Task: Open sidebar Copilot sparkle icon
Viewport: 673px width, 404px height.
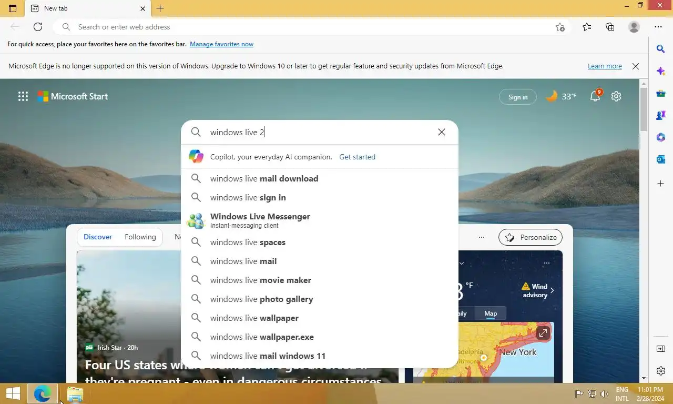Action: tap(661, 71)
